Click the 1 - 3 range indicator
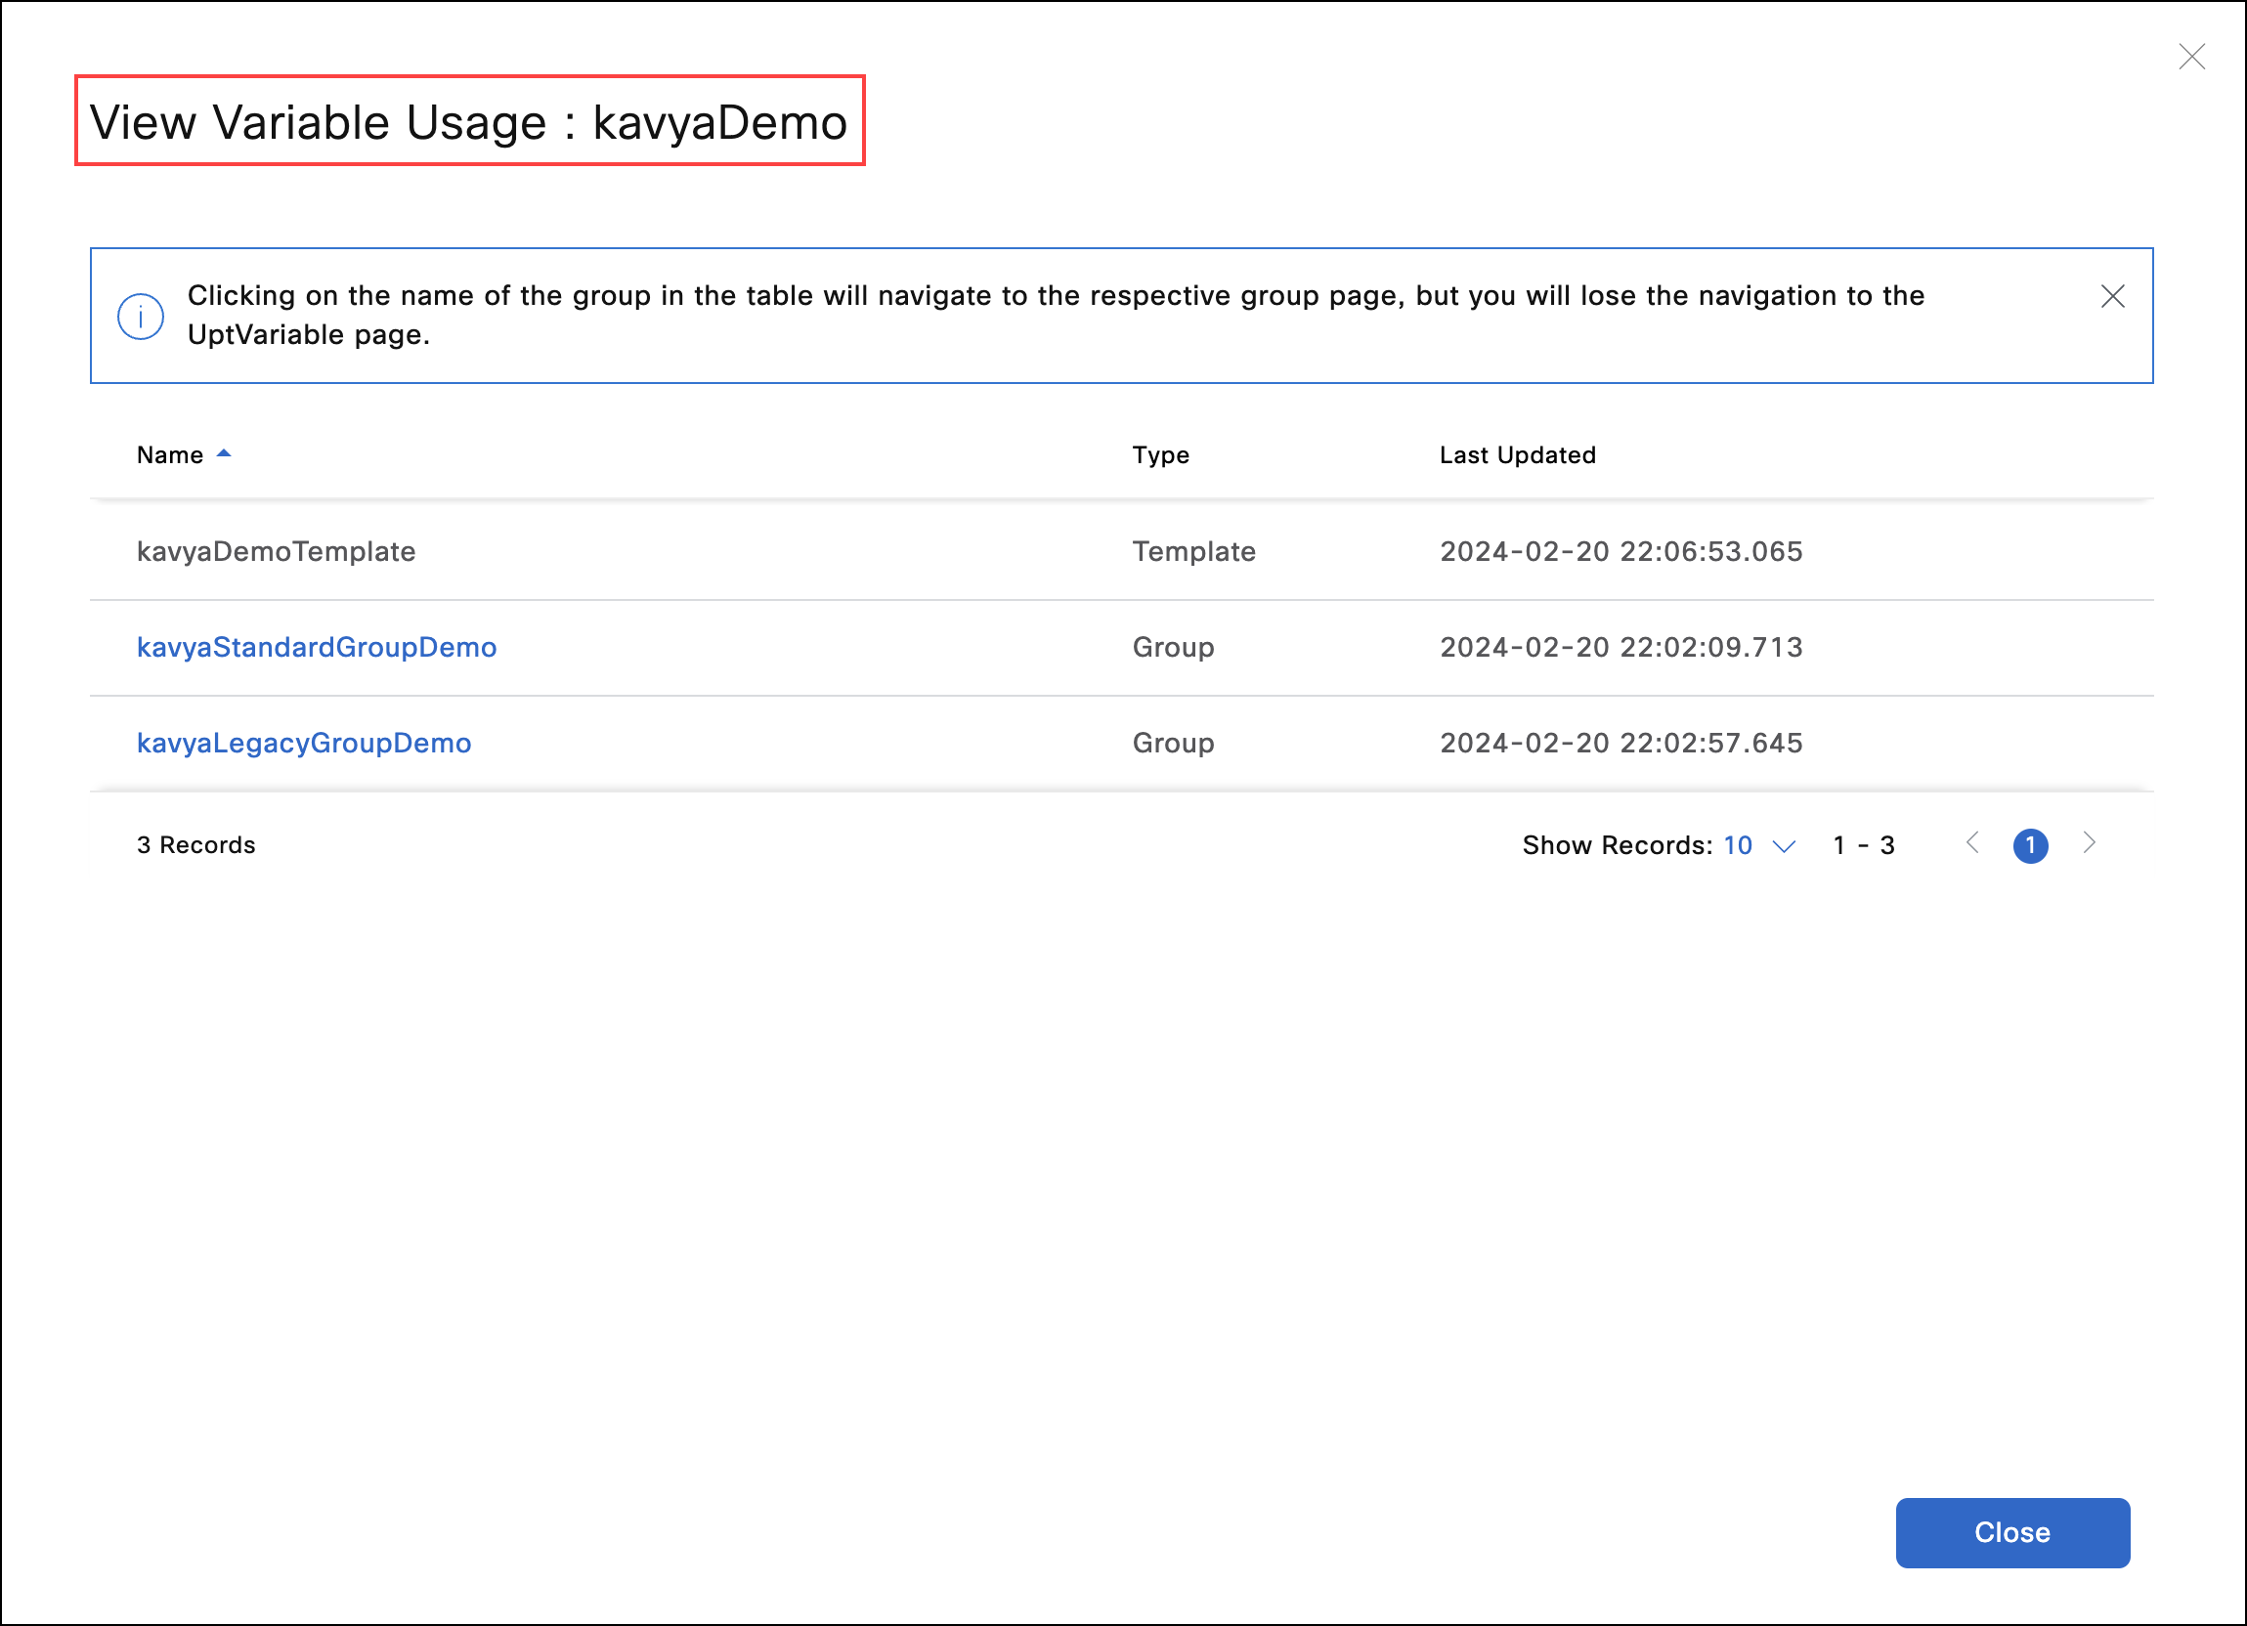The image size is (2247, 1626). tap(1864, 845)
